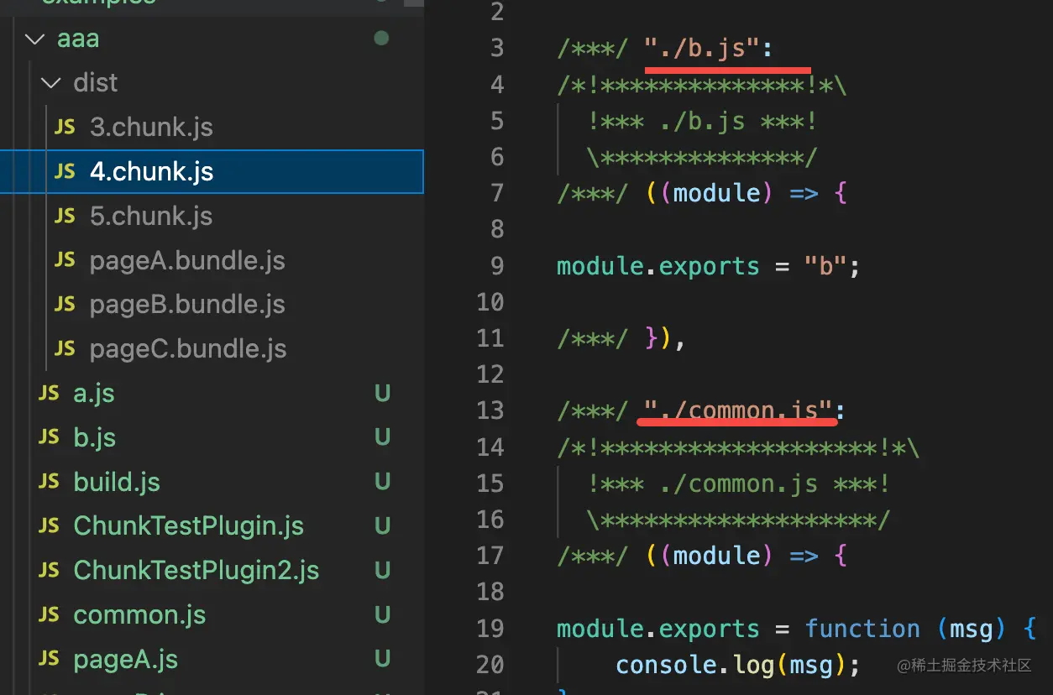The height and width of the screenshot is (695, 1053).
Task: Open common.js source file
Action: click(139, 614)
